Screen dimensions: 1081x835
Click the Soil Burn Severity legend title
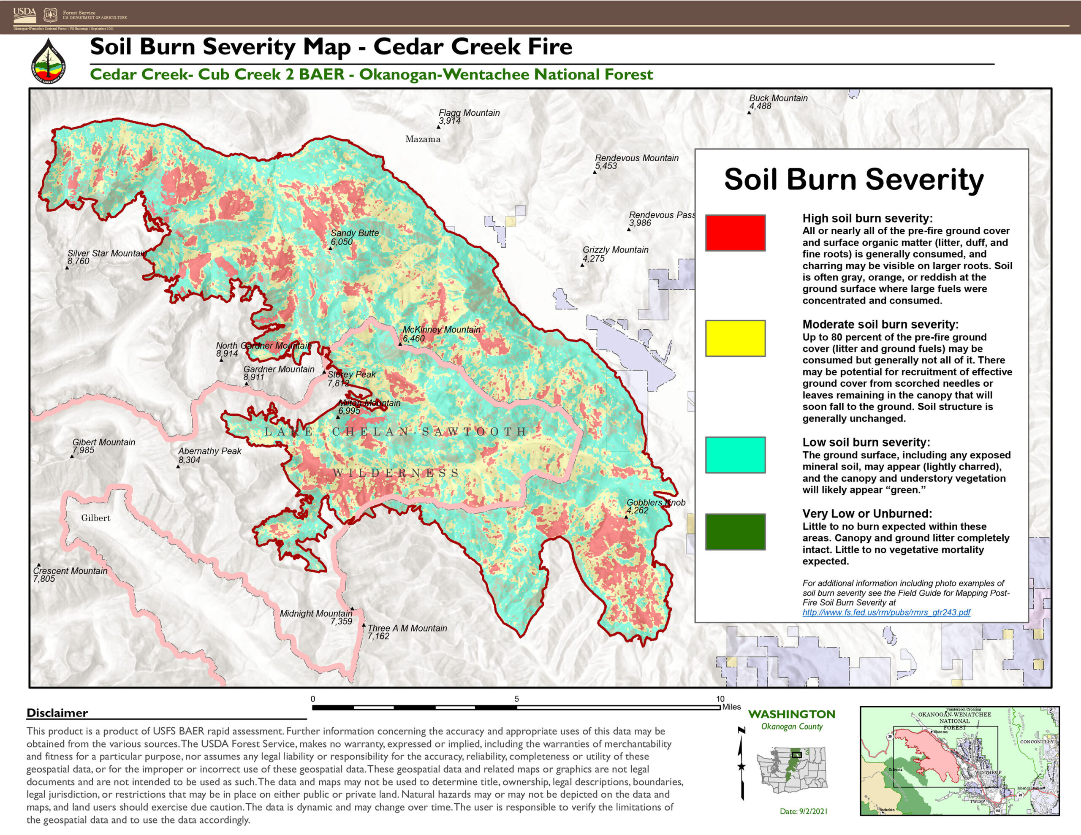[854, 179]
